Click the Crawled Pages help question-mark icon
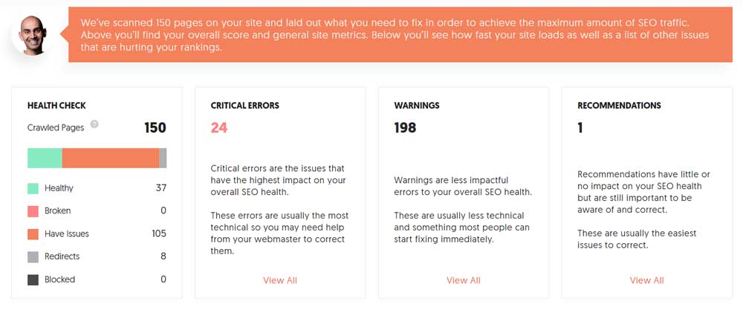Screen dimensions: 743x309 pos(94,124)
